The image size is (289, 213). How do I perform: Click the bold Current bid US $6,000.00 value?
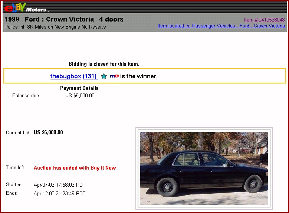pyautogui.click(x=48, y=132)
